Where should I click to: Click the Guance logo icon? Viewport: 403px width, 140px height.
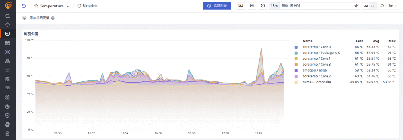point(8,5)
